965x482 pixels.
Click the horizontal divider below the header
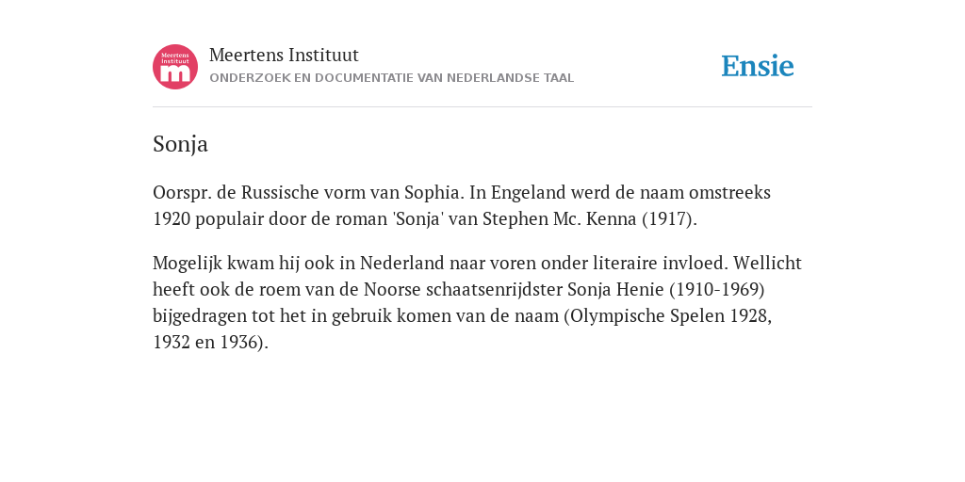(x=482, y=107)
